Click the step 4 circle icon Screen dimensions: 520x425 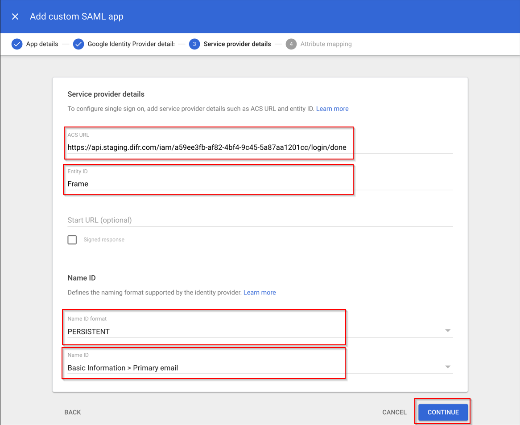click(291, 44)
